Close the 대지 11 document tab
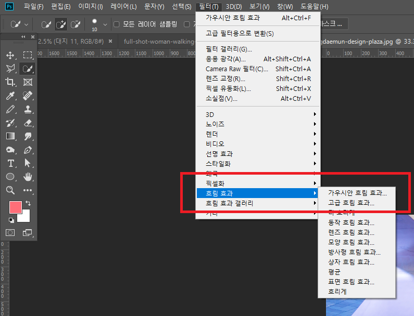Image resolution: width=414 pixels, height=316 pixels. 110,41
